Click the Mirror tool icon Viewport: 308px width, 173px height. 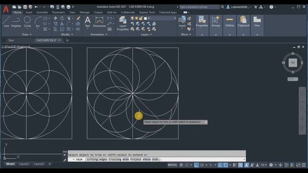click(x=62, y=24)
